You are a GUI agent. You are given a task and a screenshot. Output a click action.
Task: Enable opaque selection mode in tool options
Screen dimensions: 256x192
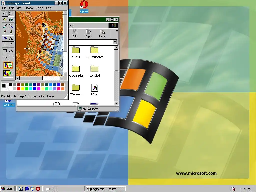pyautogui.click(x=8, y=65)
